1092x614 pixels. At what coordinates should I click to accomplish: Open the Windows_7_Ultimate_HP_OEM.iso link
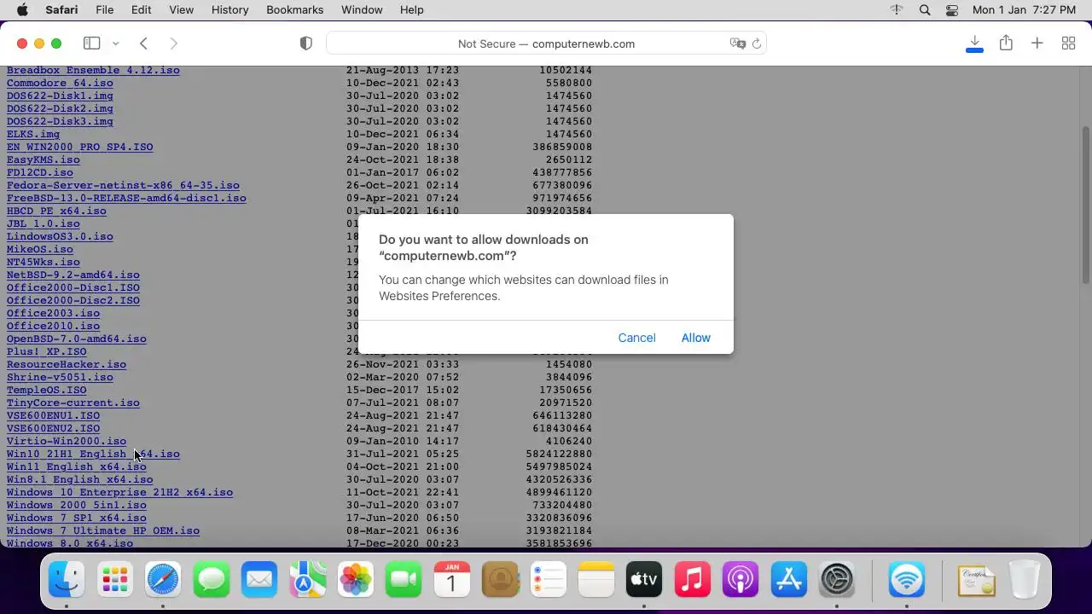(103, 530)
